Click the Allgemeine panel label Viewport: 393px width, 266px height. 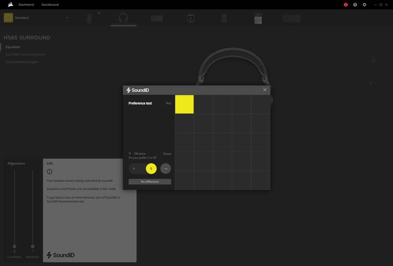[16, 163]
